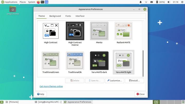Click the power/session icon in top panel
Screen dimensions: 185x104
pyautogui.click(x=182, y=2)
